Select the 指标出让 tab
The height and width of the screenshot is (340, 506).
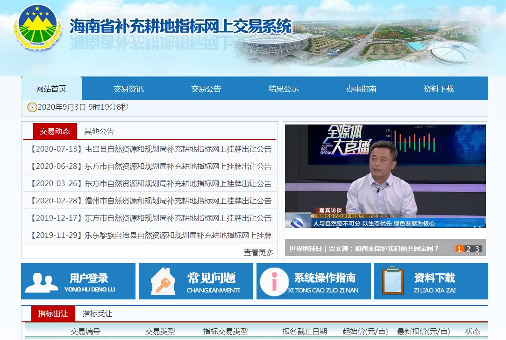[x=53, y=313]
